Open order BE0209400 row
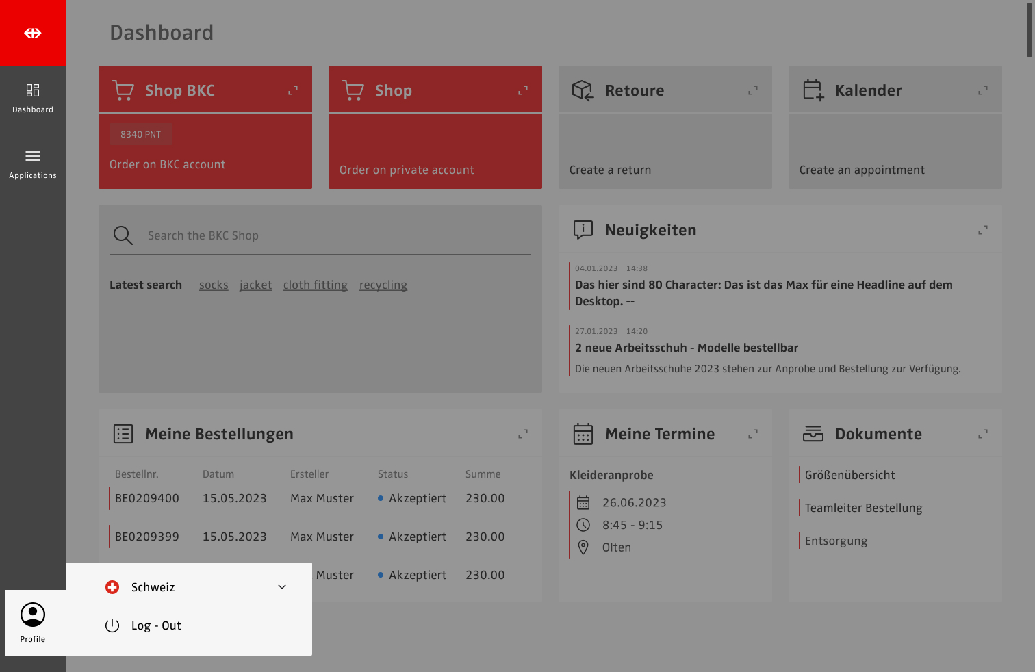1035x672 pixels. (x=147, y=498)
